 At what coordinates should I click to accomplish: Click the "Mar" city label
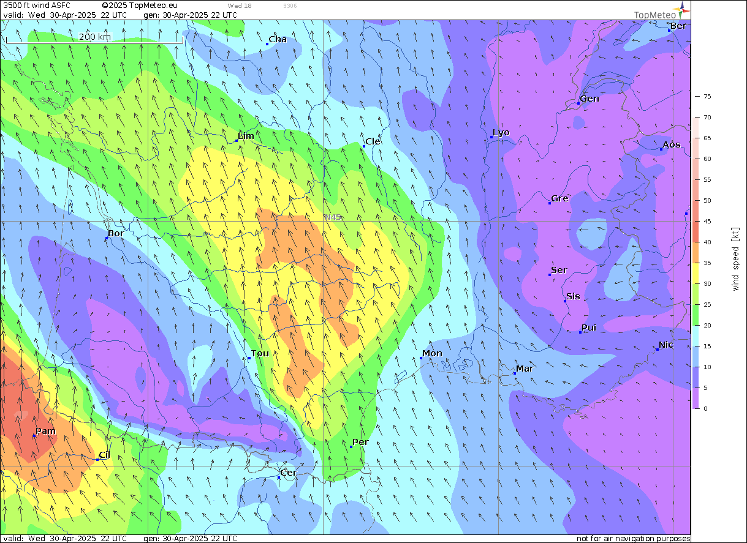[x=525, y=369]
